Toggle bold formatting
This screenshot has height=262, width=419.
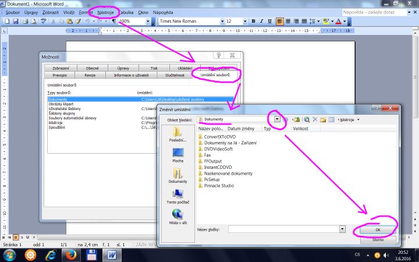[x=253, y=21]
